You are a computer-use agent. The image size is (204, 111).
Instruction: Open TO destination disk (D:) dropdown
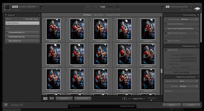point(181,7)
